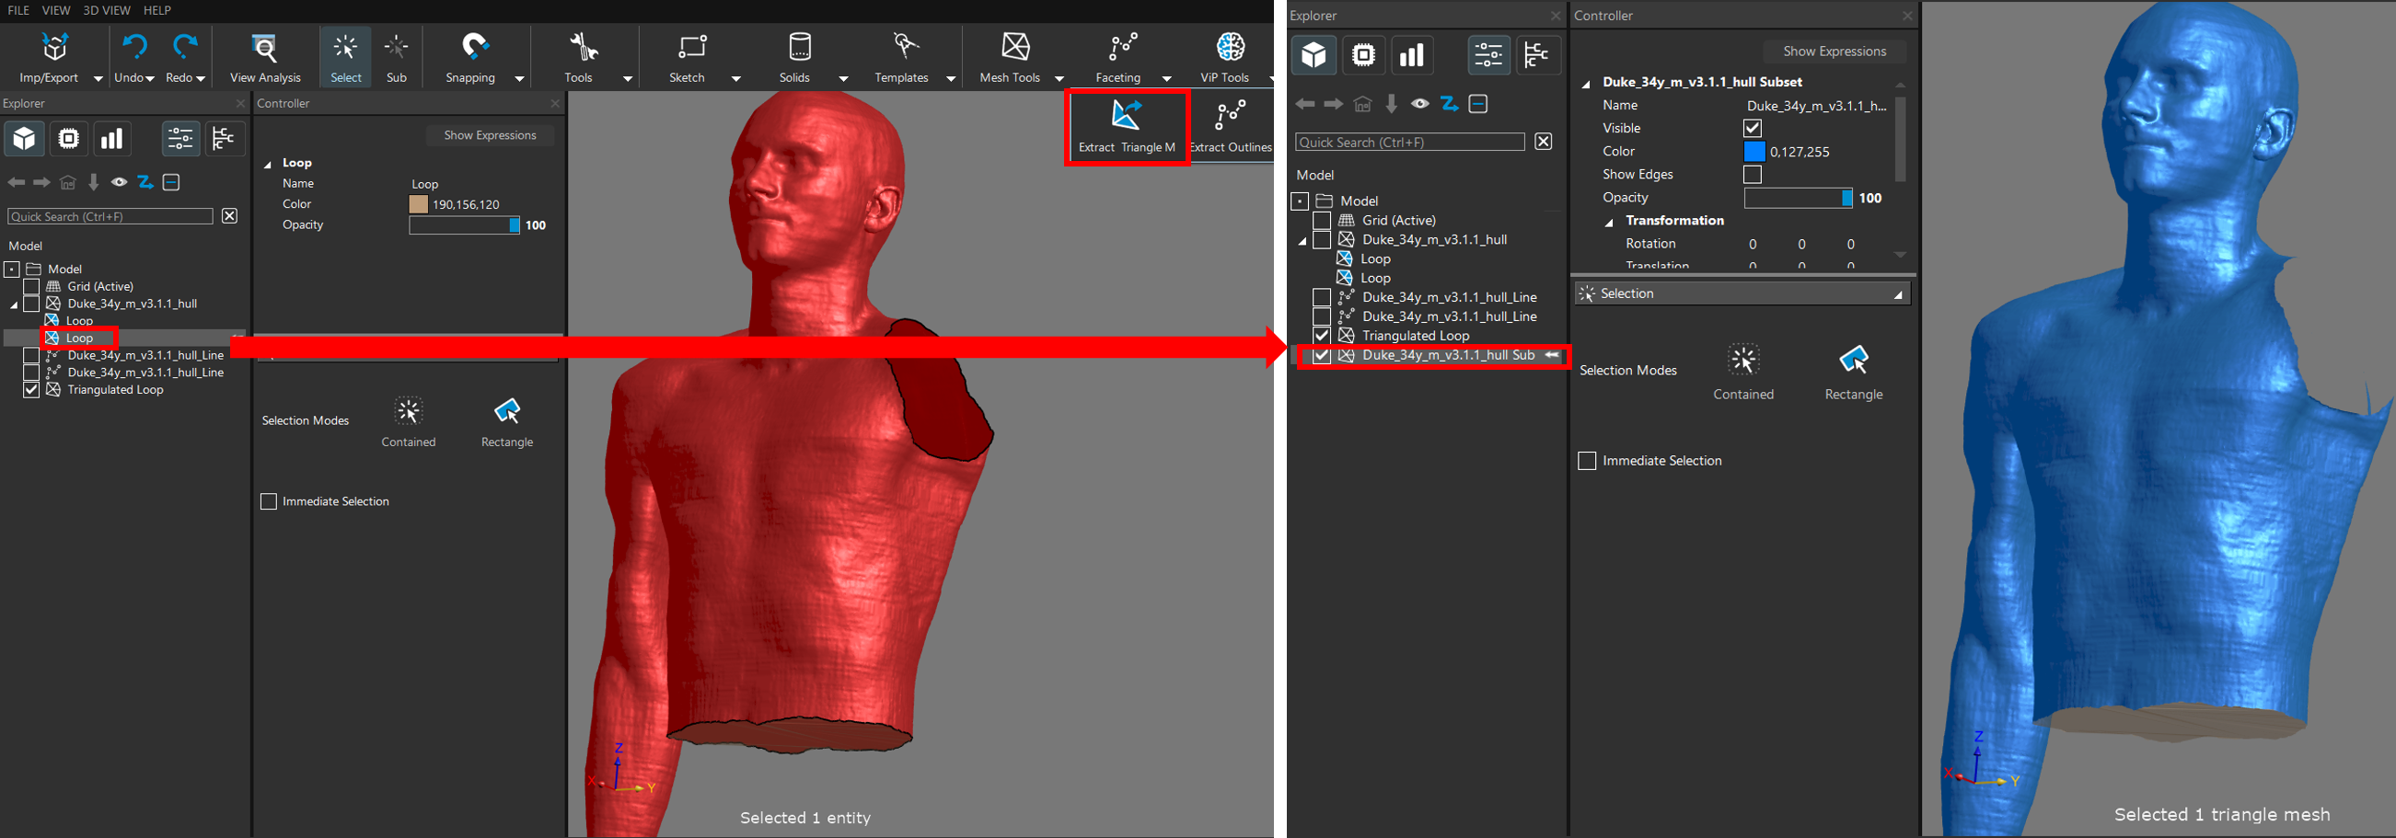
Task: Click the Imp/Export toolbar icon
Action: [55, 48]
